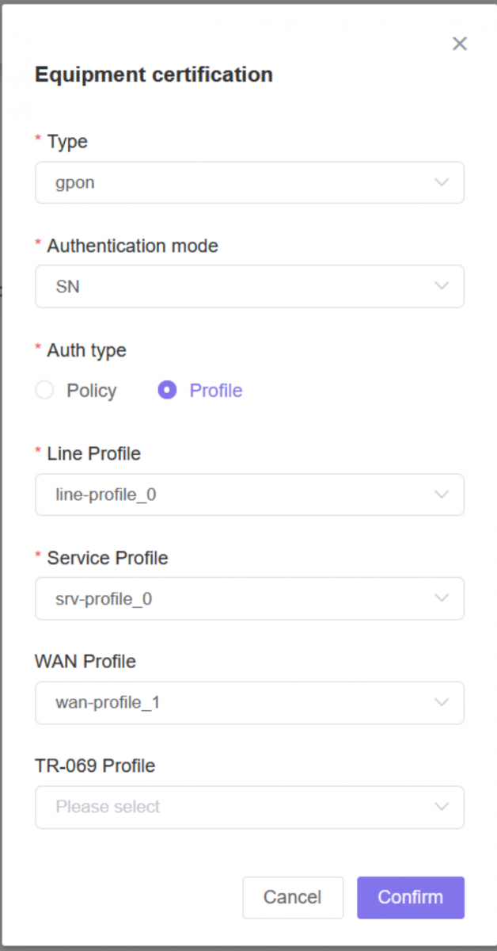Open the dropdown showing srv-profile_0
This screenshot has height=951, width=497.
(249, 598)
